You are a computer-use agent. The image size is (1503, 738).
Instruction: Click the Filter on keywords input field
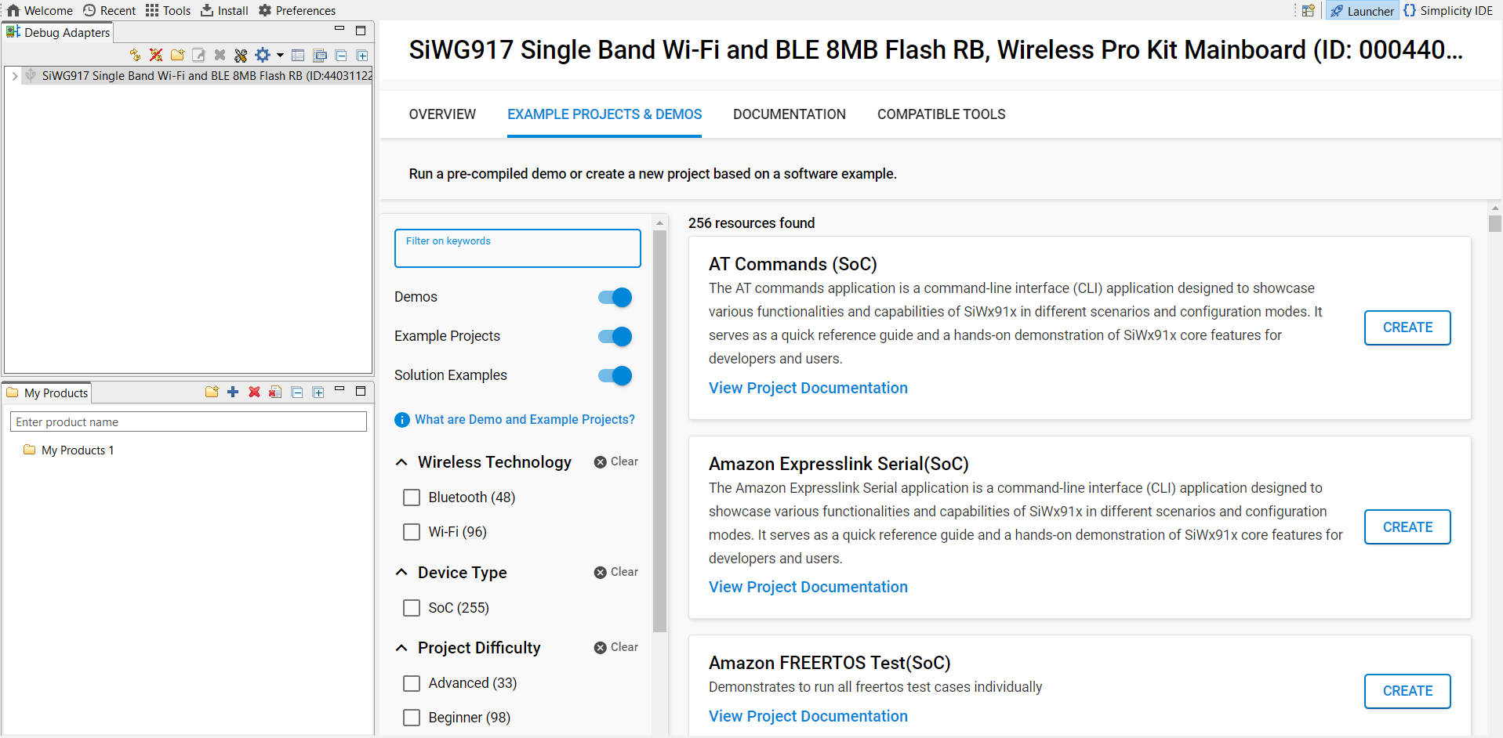coord(517,248)
